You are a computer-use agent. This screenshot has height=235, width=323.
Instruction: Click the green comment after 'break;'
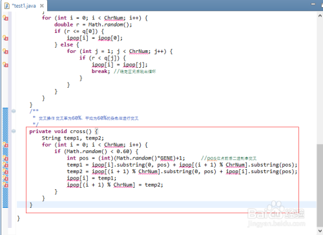135,72
